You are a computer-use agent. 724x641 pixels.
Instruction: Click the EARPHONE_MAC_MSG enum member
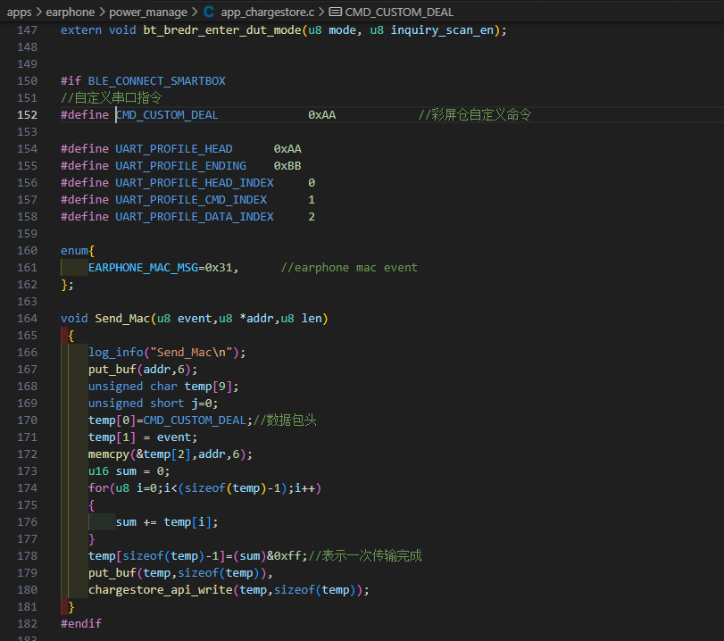pyautogui.click(x=143, y=268)
